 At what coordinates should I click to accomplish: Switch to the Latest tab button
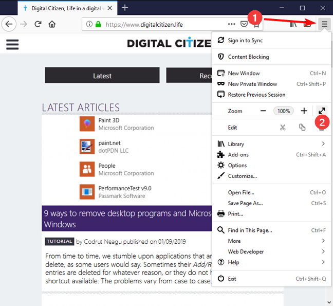point(102,76)
